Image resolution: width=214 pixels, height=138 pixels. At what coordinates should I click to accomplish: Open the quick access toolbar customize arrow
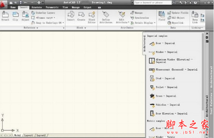coord(43,3)
